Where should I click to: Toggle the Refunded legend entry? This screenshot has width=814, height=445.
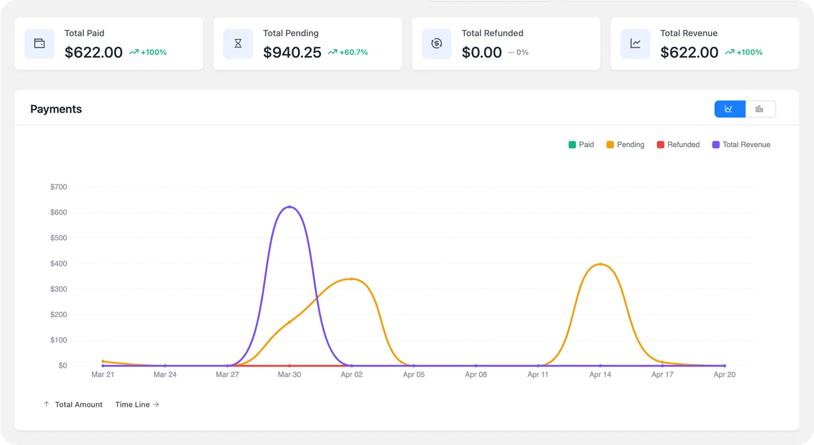[x=678, y=145]
